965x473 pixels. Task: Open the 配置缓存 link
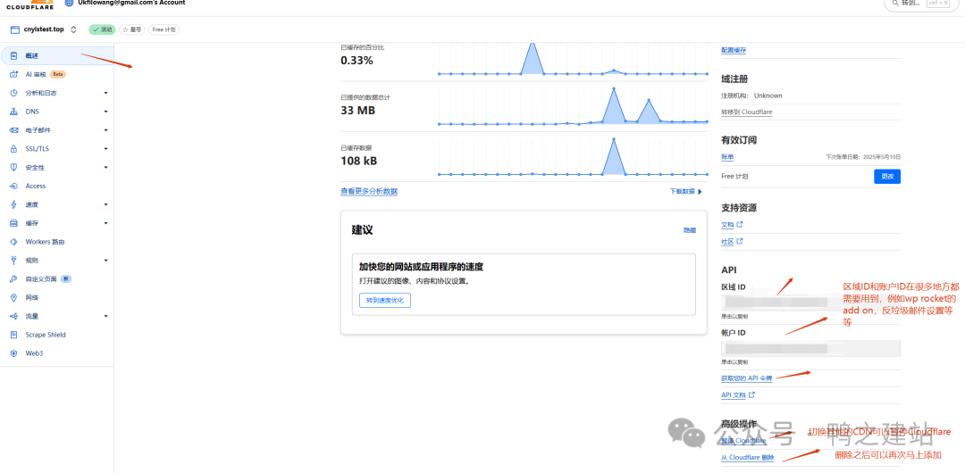point(734,51)
